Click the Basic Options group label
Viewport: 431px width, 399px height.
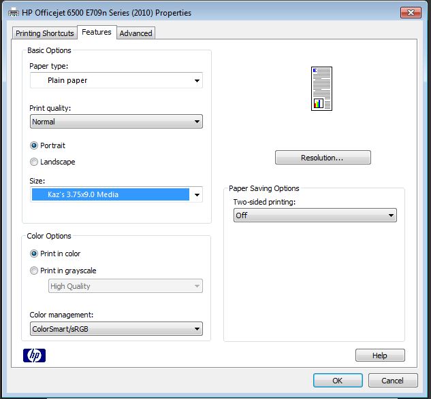49,50
